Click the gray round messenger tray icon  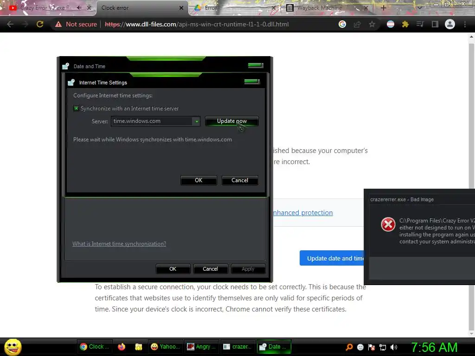360,347
